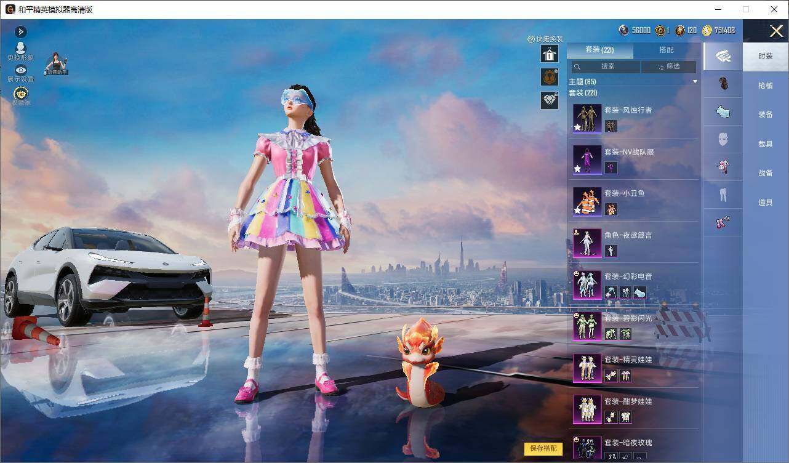Click the 套装-暗夜玫瑰 outfit name

(628, 443)
